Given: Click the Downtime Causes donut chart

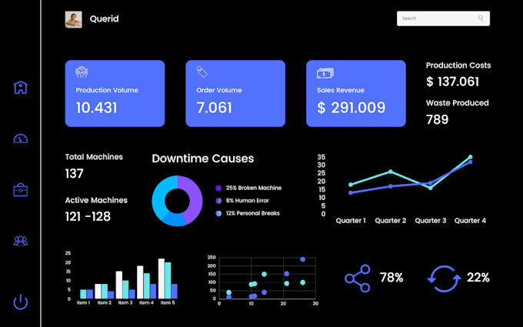Looking at the screenshot, I should 177,201.
